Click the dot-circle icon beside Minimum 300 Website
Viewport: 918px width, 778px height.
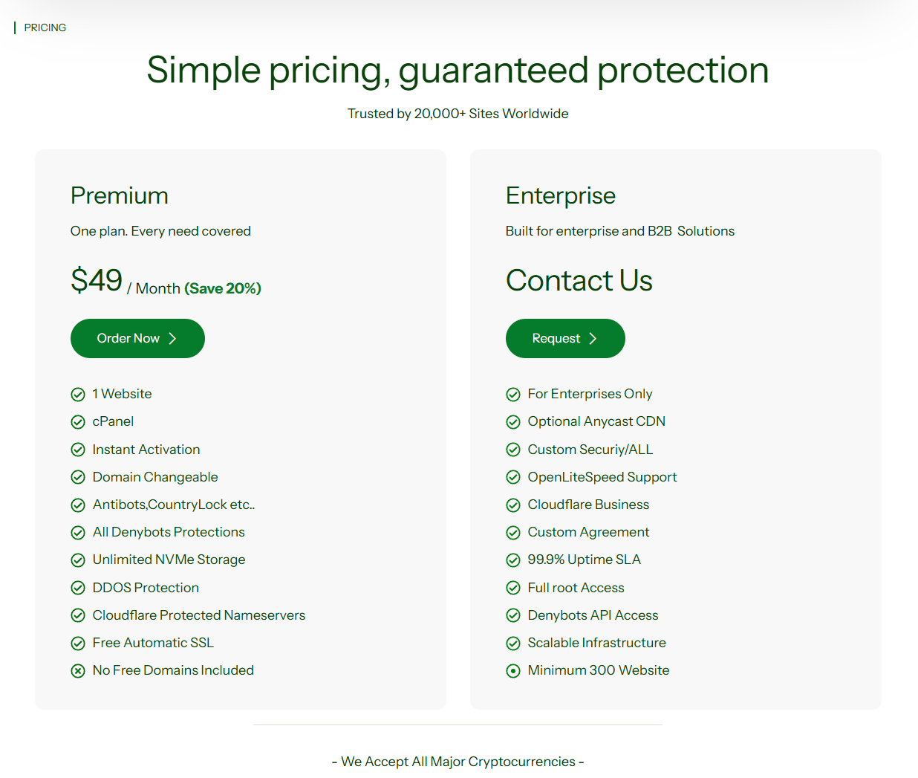point(513,671)
